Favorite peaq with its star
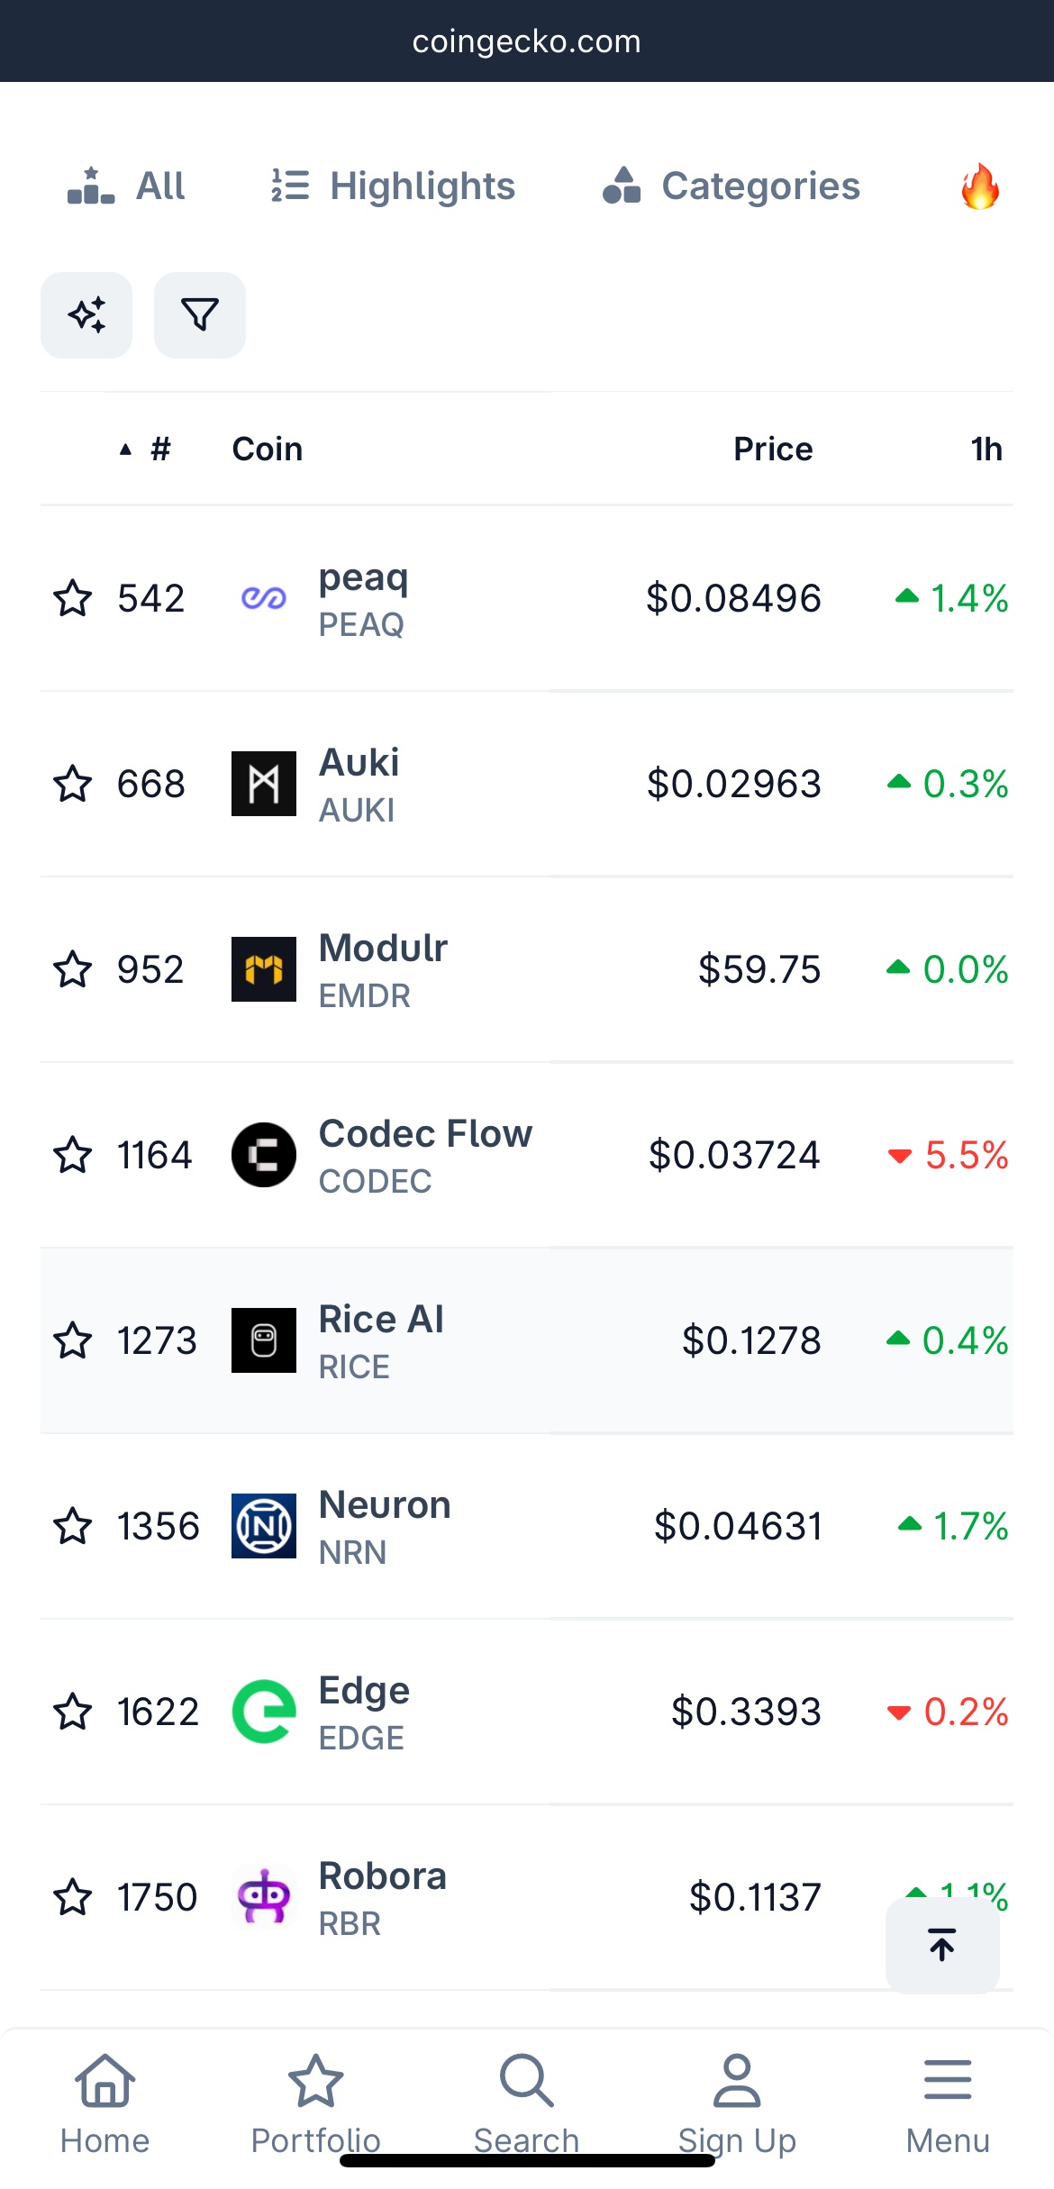Image resolution: width=1054 pixels, height=2189 pixels. point(73,598)
